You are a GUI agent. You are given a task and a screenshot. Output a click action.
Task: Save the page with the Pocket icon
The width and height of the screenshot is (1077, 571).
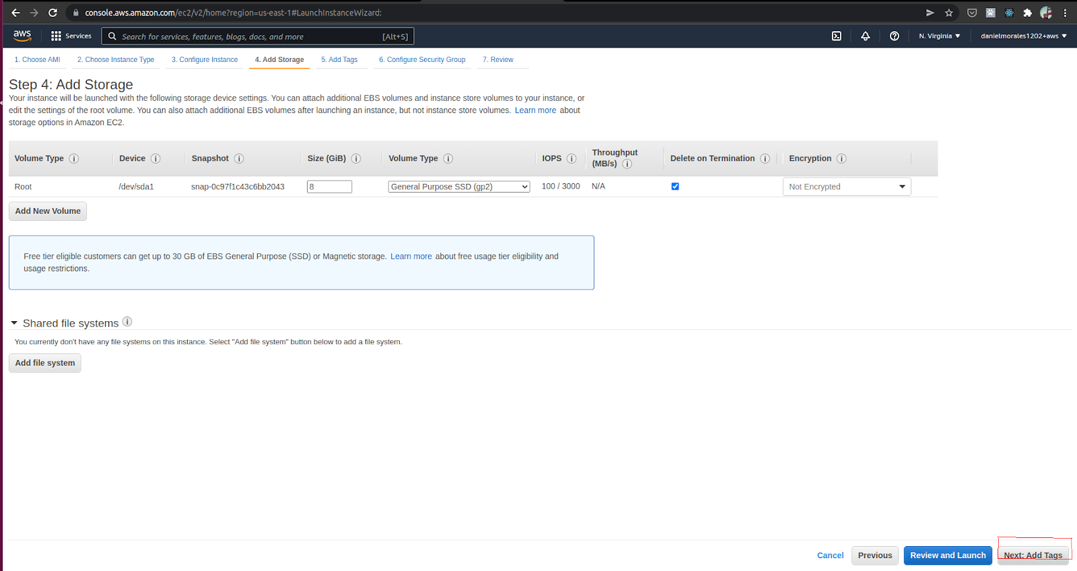tap(972, 13)
